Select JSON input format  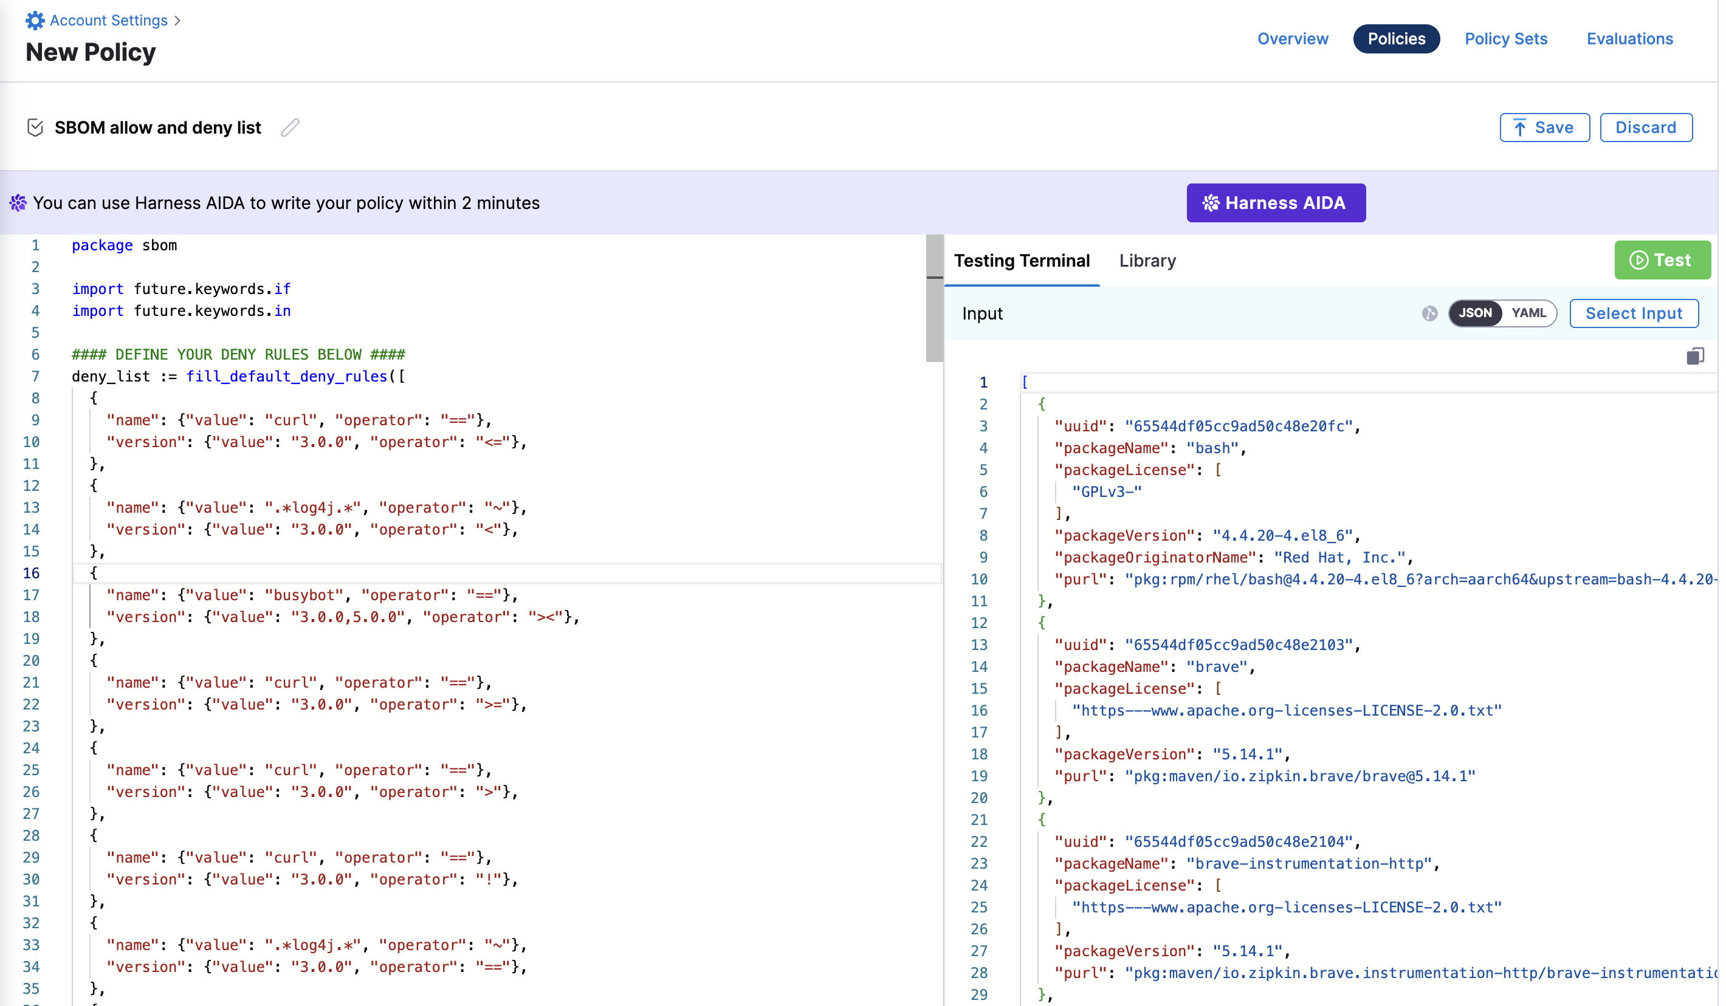pos(1474,313)
